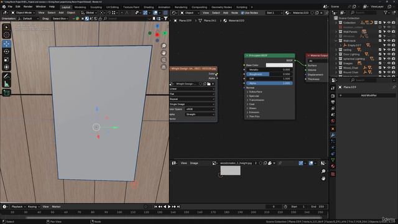Select the 3D Cursor tool

point(7,35)
